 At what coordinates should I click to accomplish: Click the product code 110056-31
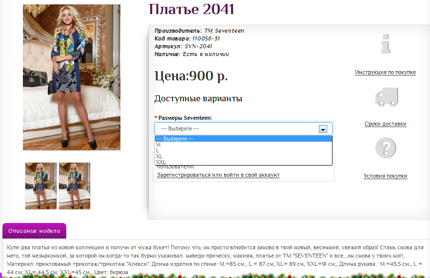pyautogui.click(x=206, y=38)
